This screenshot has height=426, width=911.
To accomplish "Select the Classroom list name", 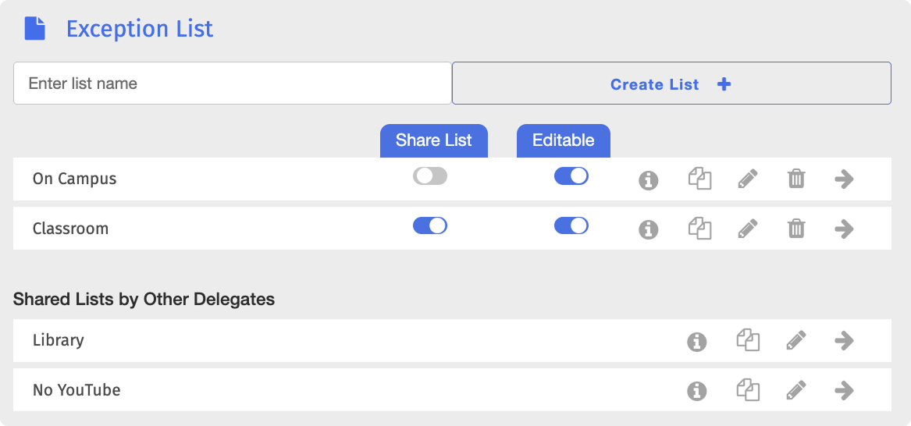I will tap(70, 228).
